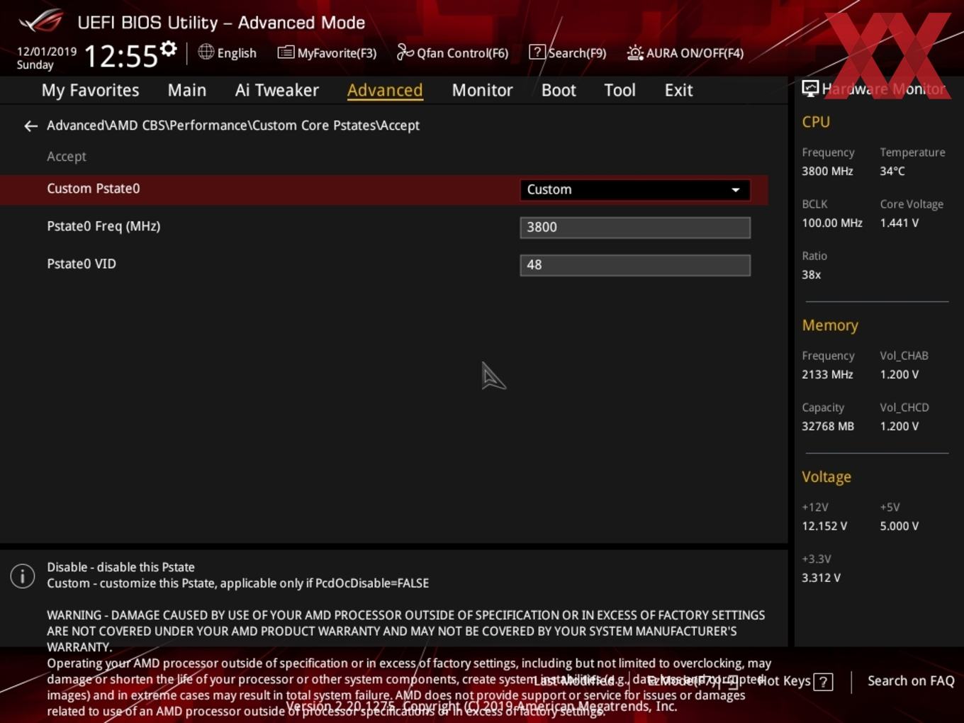Image resolution: width=964 pixels, height=723 pixels.
Task: Click the Accept heading text
Action: point(67,157)
